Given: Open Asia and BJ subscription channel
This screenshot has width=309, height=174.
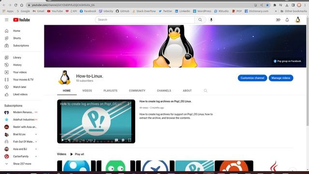Looking at the screenshot, I should pos(21,149).
